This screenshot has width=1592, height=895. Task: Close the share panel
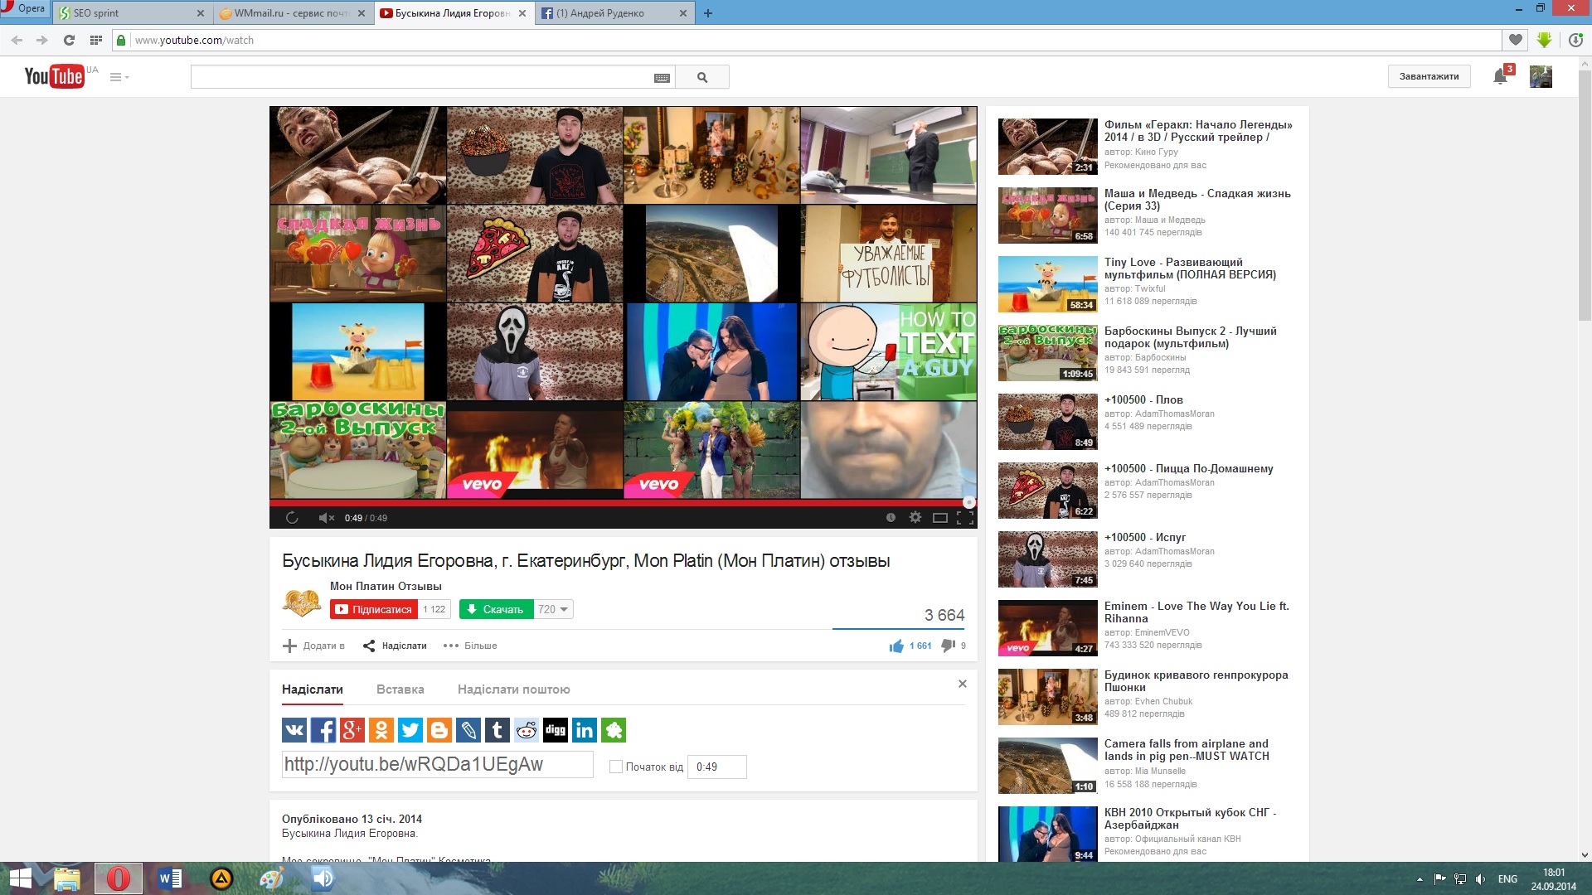[x=962, y=684]
